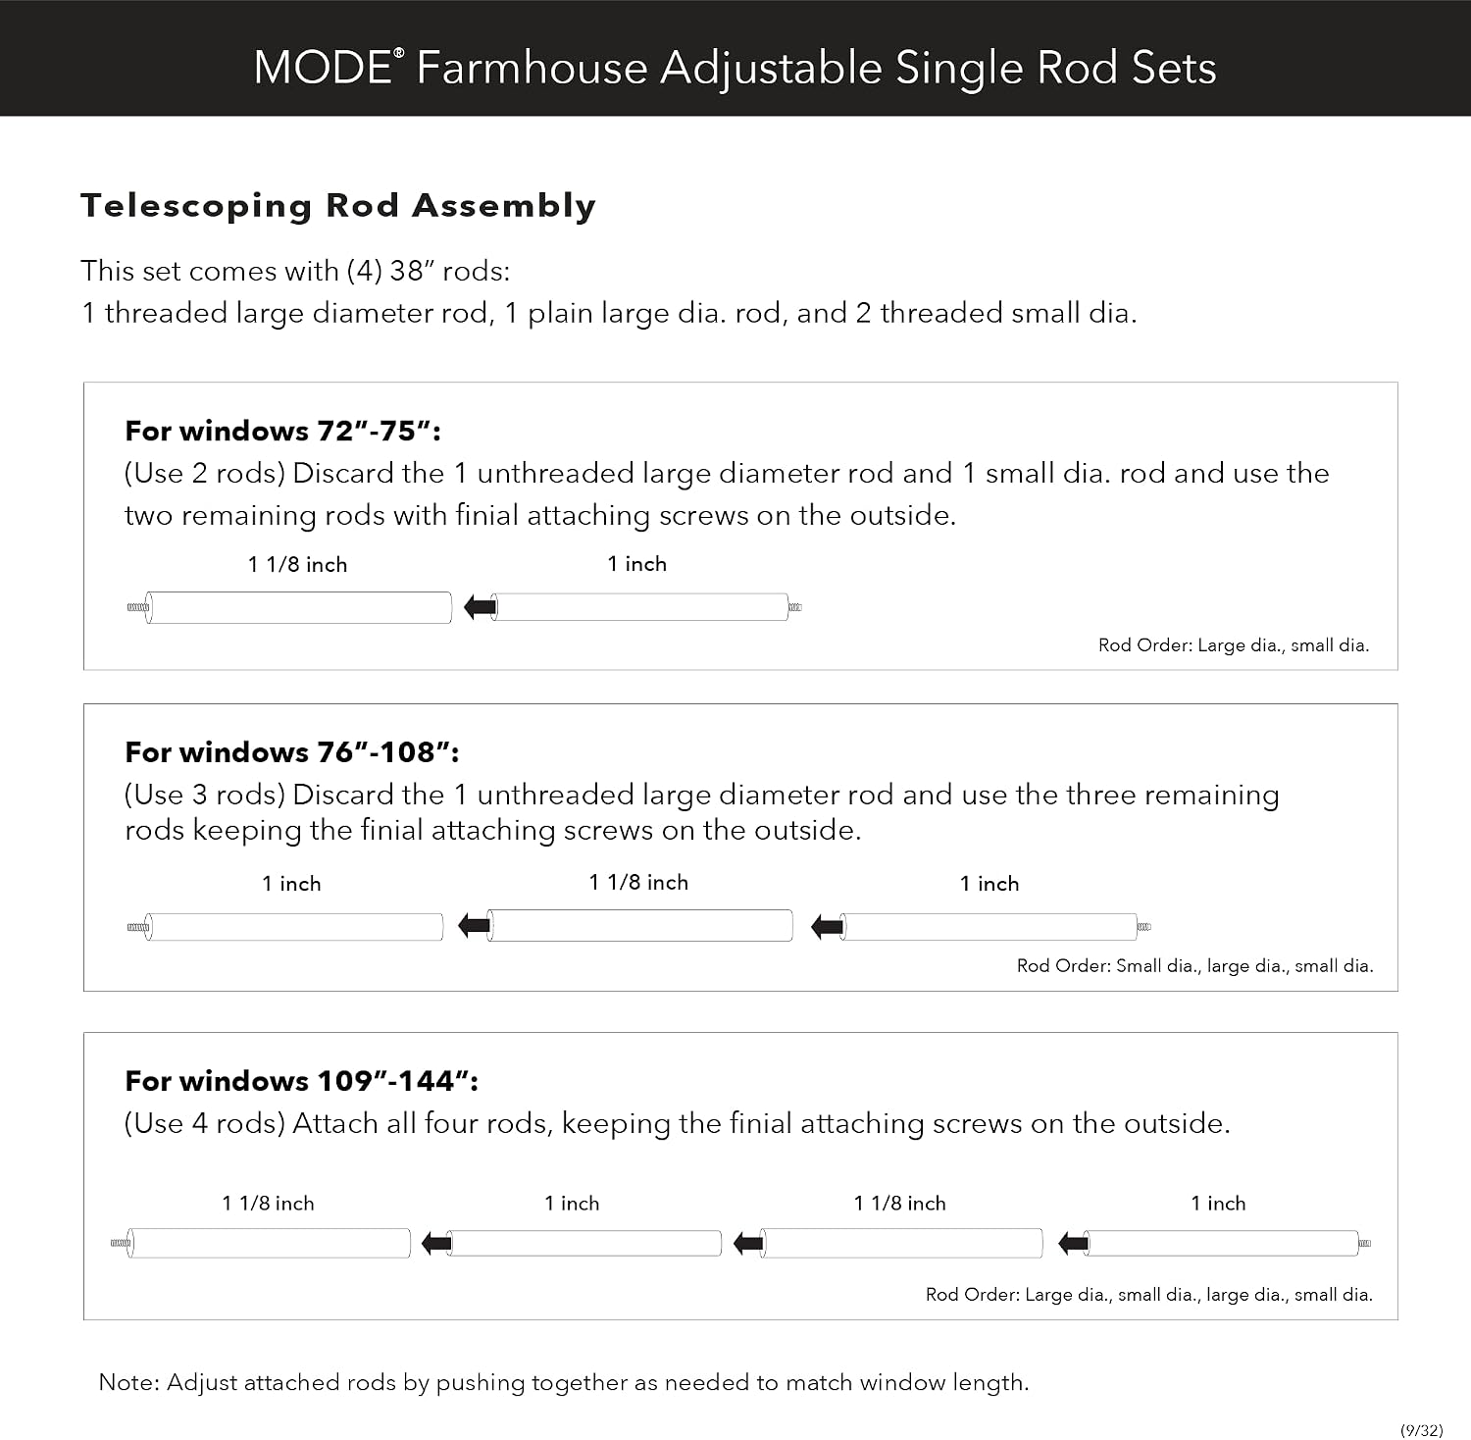
Task: Click the Rod Order: Large dia., small dia. caption
Action: [1234, 644]
